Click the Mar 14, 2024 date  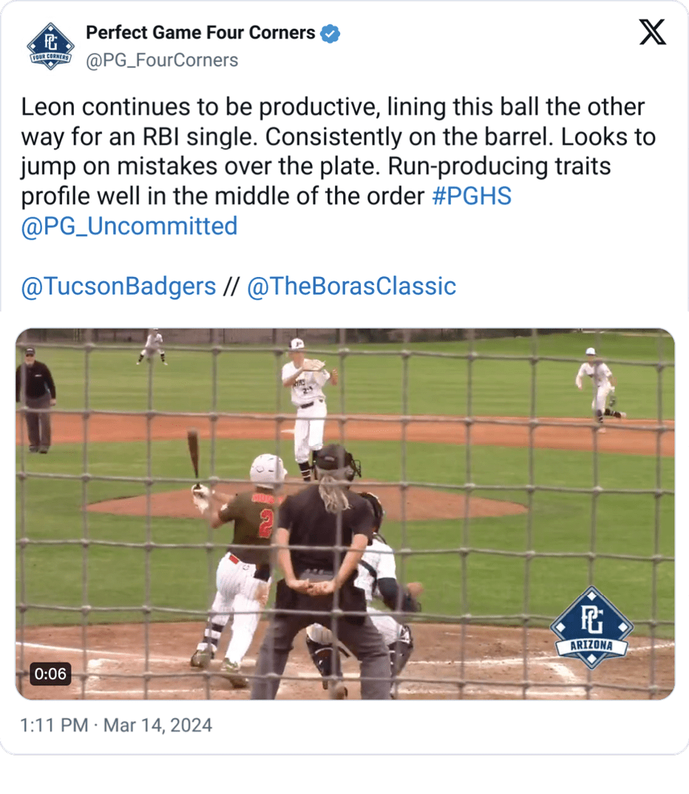pos(157,725)
